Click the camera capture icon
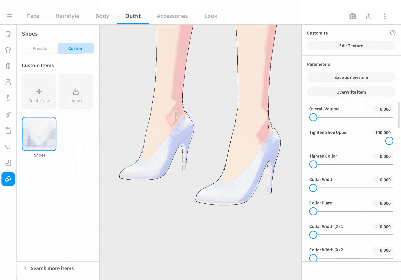Viewport: 401px width, 280px height. coord(352,16)
